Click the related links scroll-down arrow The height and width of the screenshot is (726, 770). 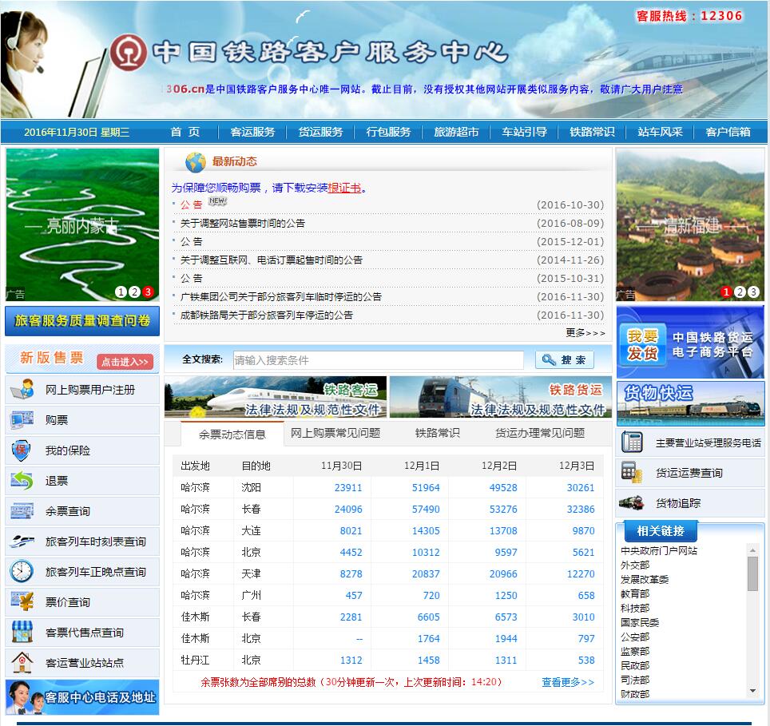coord(752,691)
